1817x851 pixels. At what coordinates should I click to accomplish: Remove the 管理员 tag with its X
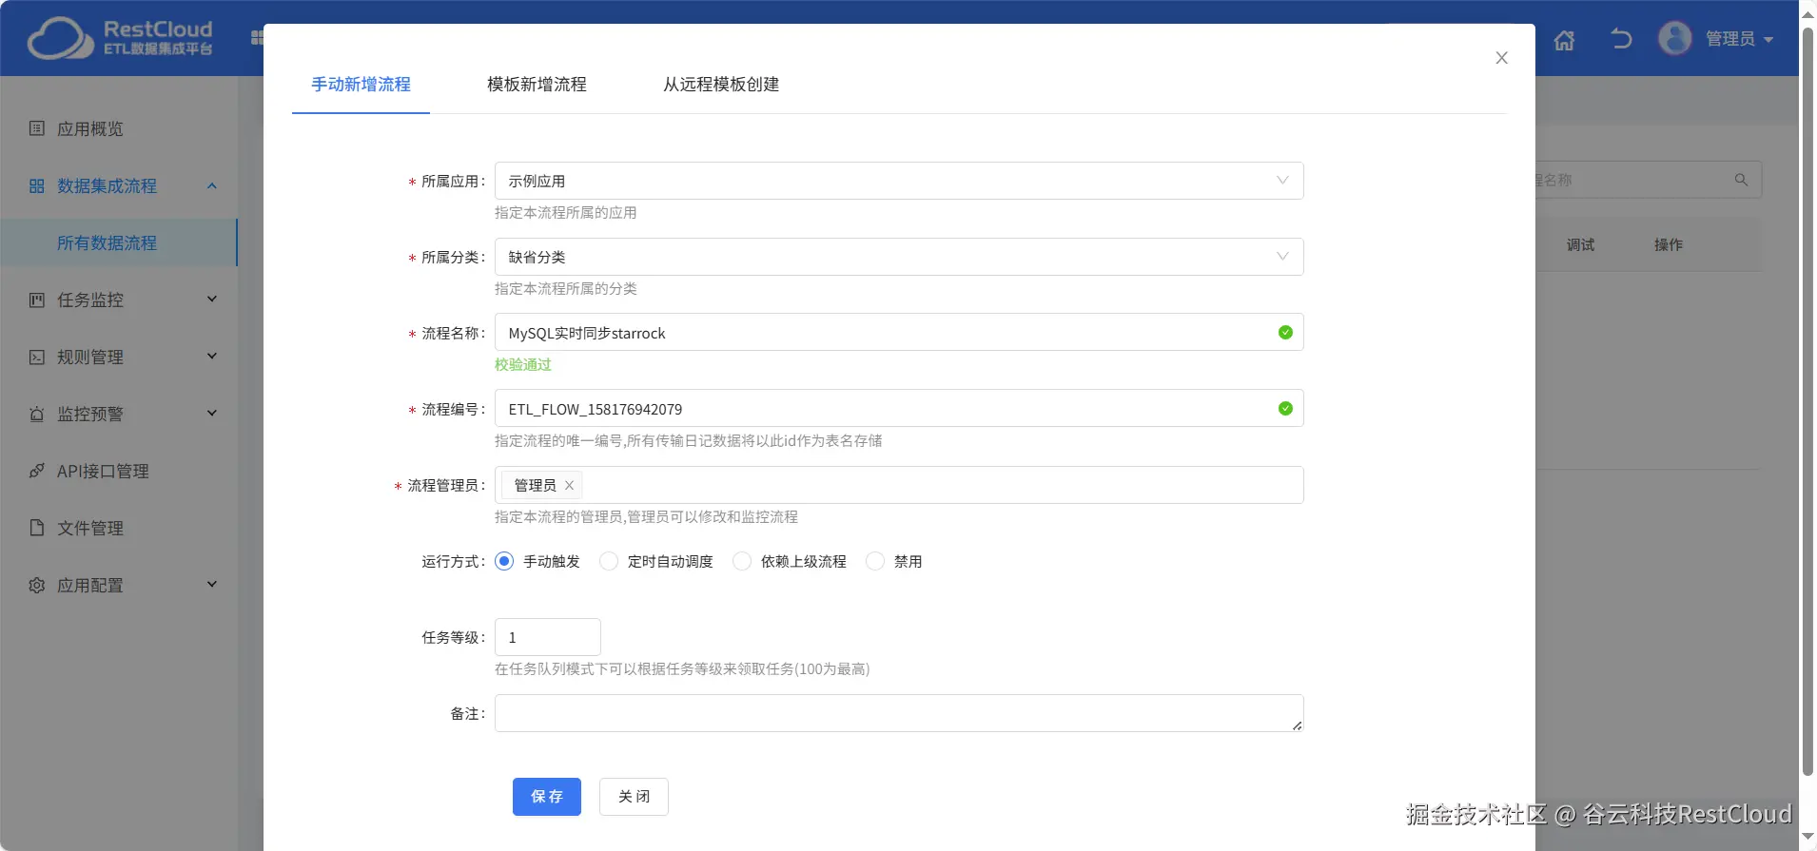point(569,485)
